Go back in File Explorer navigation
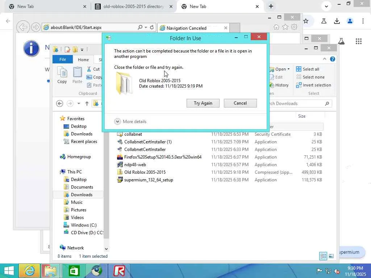Screen dimensions: 371x278 pos(60,104)
